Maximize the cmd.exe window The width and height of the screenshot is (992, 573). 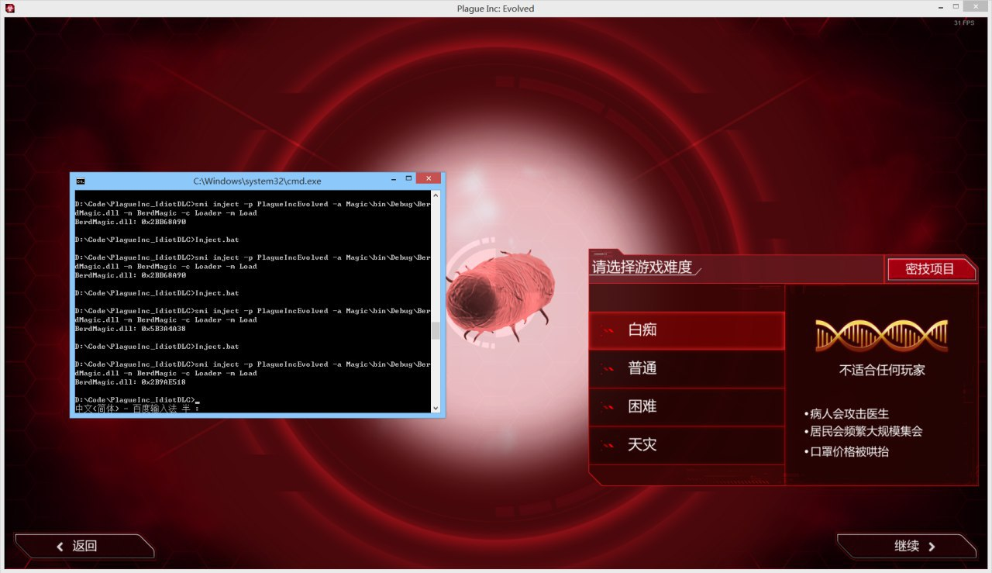[x=408, y=180]
